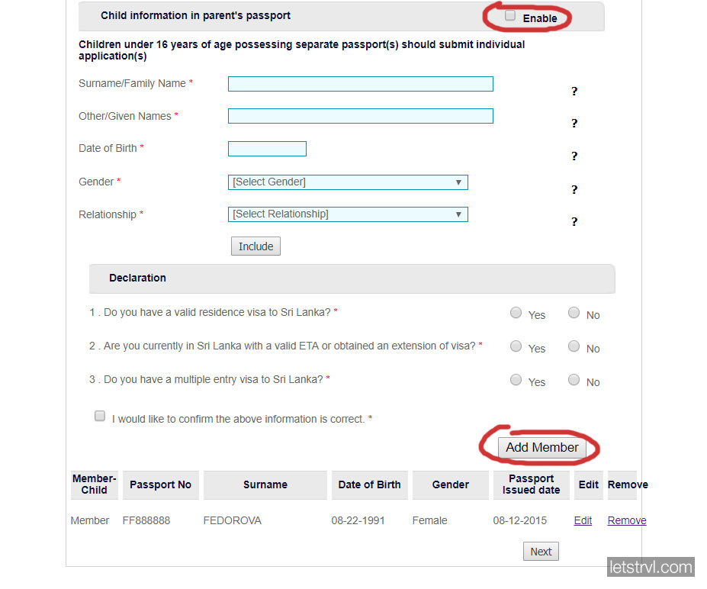Select No for currently in Sri Lanka question
The image size is (707, 589).
pyautogui.click(x=574, y=346)
